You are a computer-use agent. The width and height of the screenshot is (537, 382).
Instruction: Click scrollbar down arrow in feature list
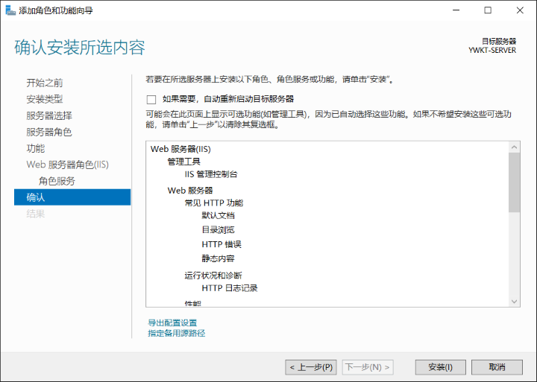point(514,302)
